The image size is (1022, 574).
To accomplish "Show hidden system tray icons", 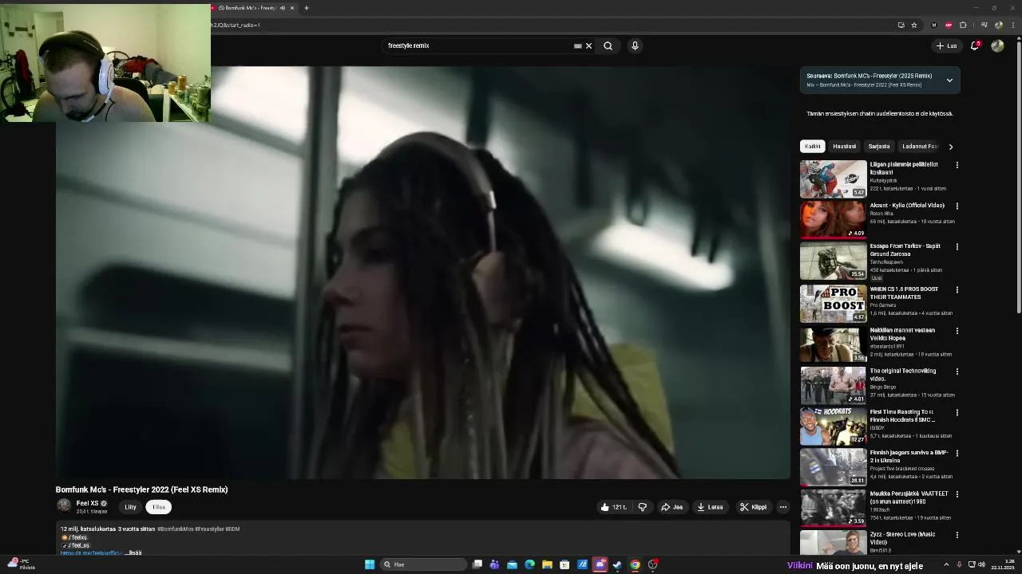I will [x=946, y=564].
